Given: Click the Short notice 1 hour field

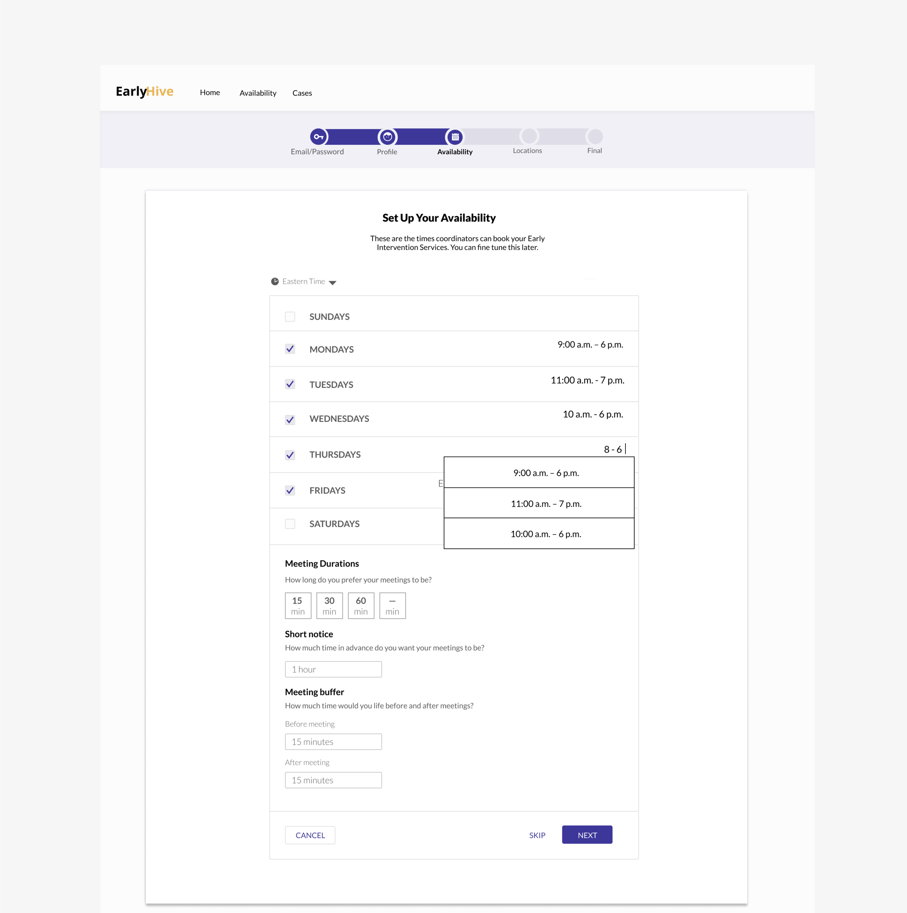Looking at the screenshot, I should [x=333, y=669].
